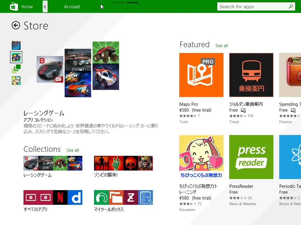Open the Asphalt 8 game tile
This screenshot has height=225, width=301.
click(x=50, y=69)
